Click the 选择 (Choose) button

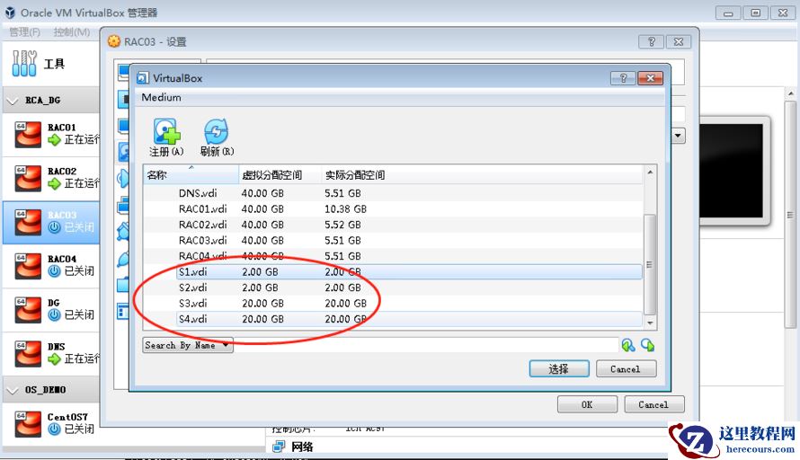pyautogui.click(x=559, y=368)
